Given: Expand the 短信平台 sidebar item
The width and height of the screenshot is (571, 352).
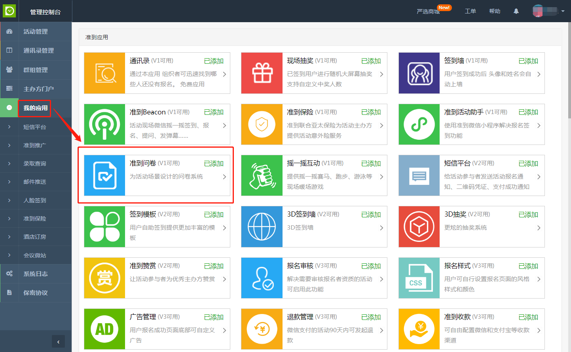Looking at the screenshot, I should [x=35, y=127].
